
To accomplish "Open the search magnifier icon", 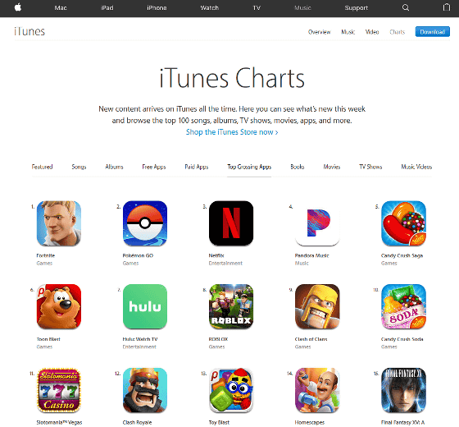I will 406,7.
